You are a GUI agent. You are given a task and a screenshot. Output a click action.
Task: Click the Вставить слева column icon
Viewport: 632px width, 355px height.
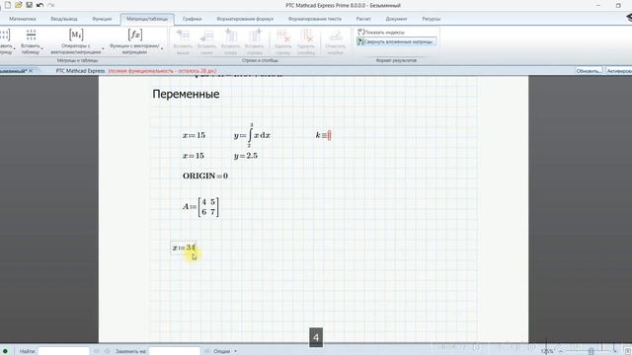[x=230, y=35]
